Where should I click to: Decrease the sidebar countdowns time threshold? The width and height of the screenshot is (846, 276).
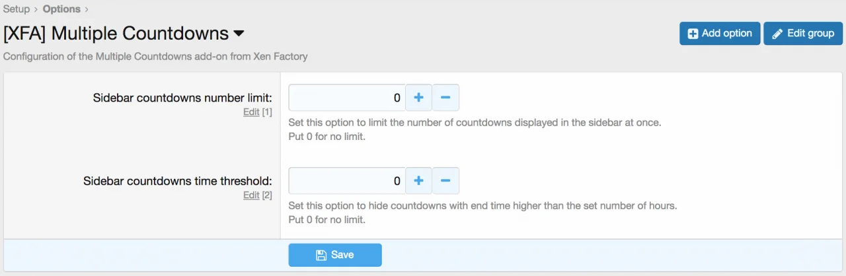click(445, 181)
